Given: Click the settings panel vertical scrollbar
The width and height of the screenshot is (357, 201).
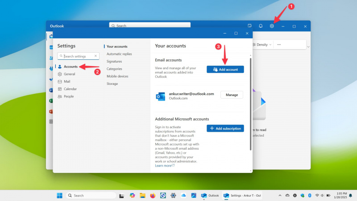Looking at the screenshot, I should (250, 104).
